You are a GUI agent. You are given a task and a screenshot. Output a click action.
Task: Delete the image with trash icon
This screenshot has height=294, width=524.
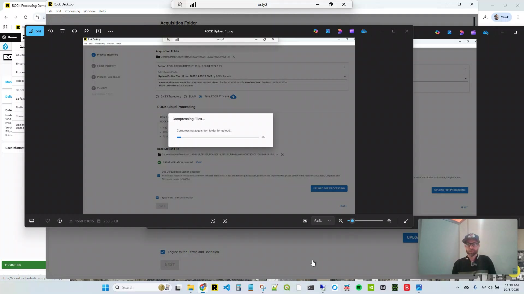(62, 31)
